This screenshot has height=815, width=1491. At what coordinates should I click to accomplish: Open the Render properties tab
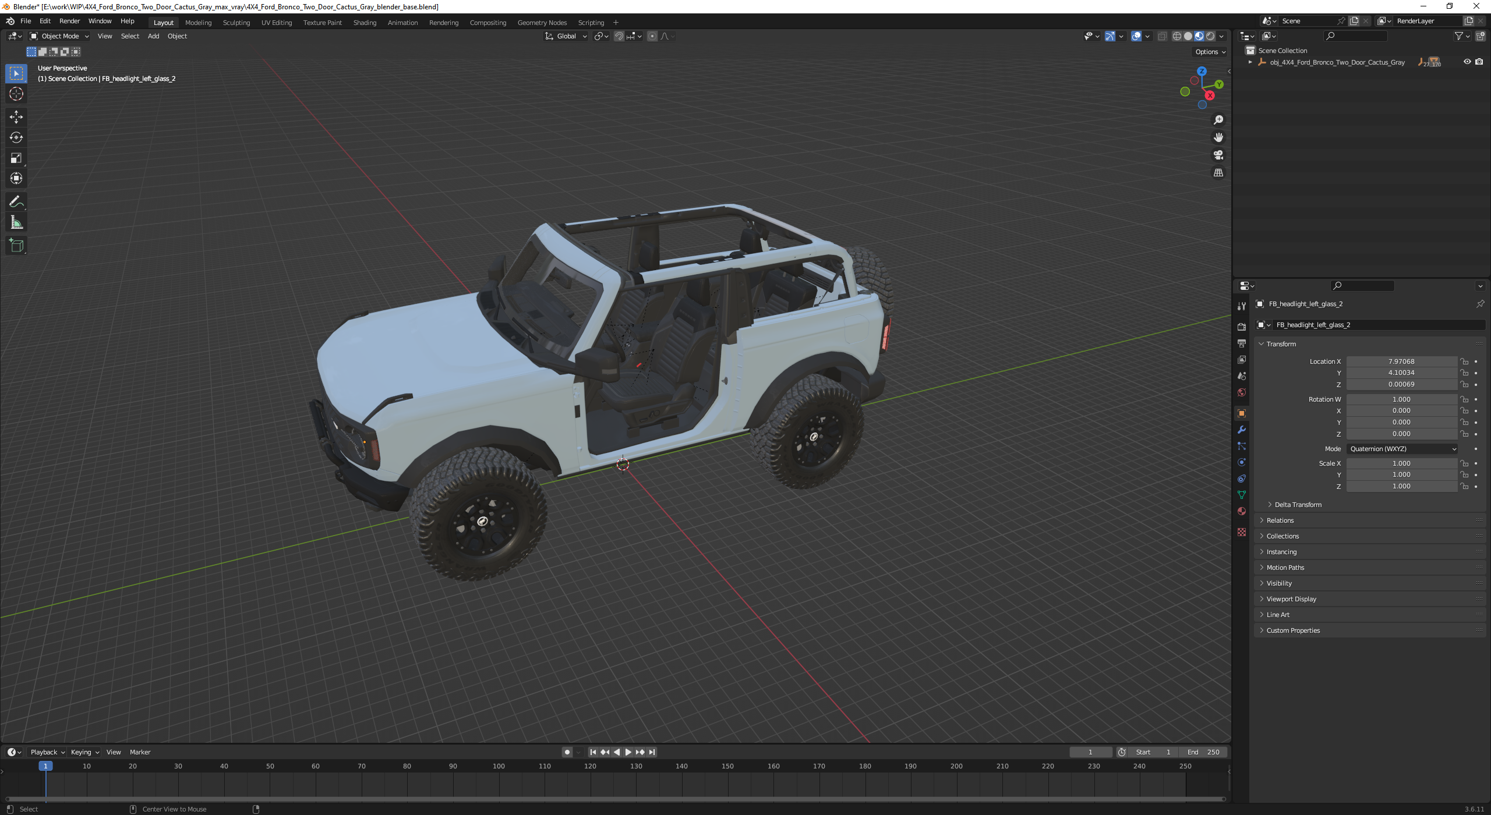1242,327
